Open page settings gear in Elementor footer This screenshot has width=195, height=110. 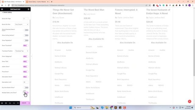[x=2, y=103]
